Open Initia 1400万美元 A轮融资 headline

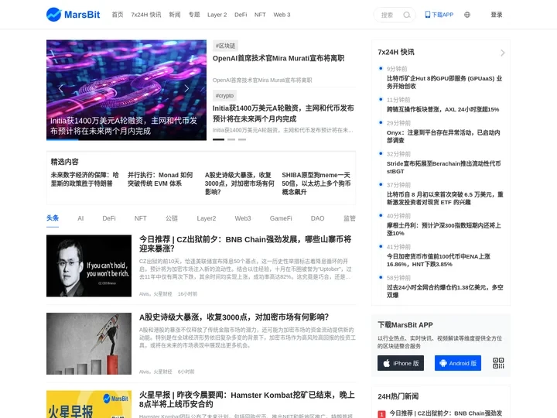tap(283, 113)
